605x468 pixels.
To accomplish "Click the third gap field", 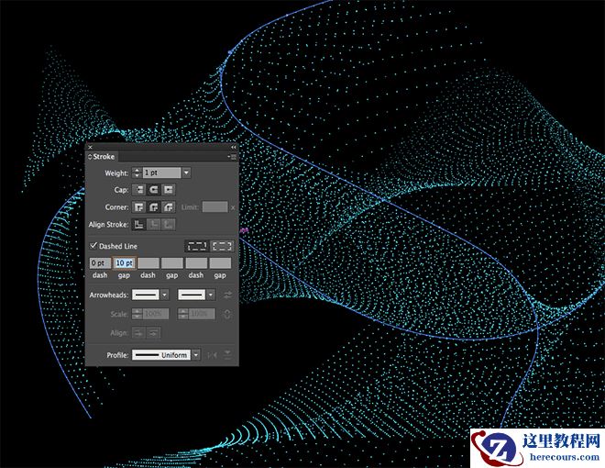I will tap(220, 263).
